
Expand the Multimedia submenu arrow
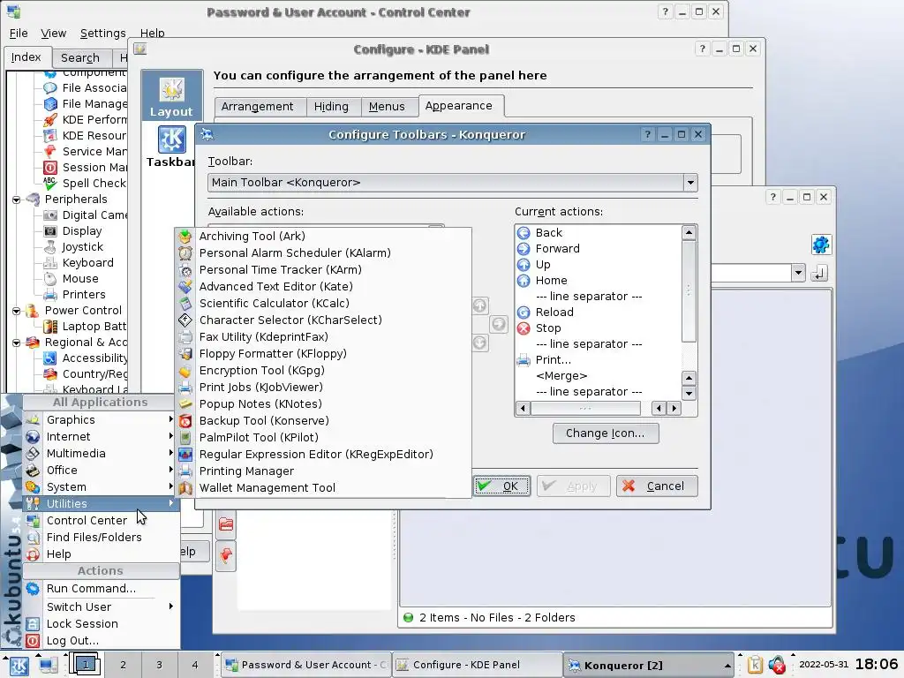pyautogui.click(x=170, y=453)
